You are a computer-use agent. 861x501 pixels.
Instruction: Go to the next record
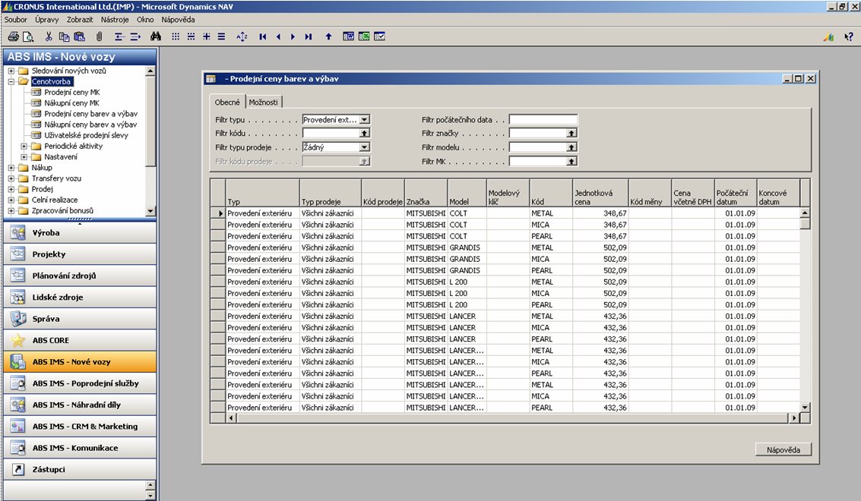[293, 36]
